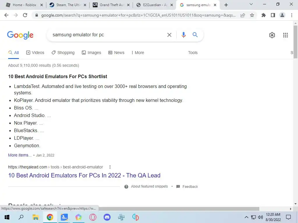The width and height of the screenshot is (298, 223).
Task: Start voice search with microphone icon
Action: coord(183,35)
